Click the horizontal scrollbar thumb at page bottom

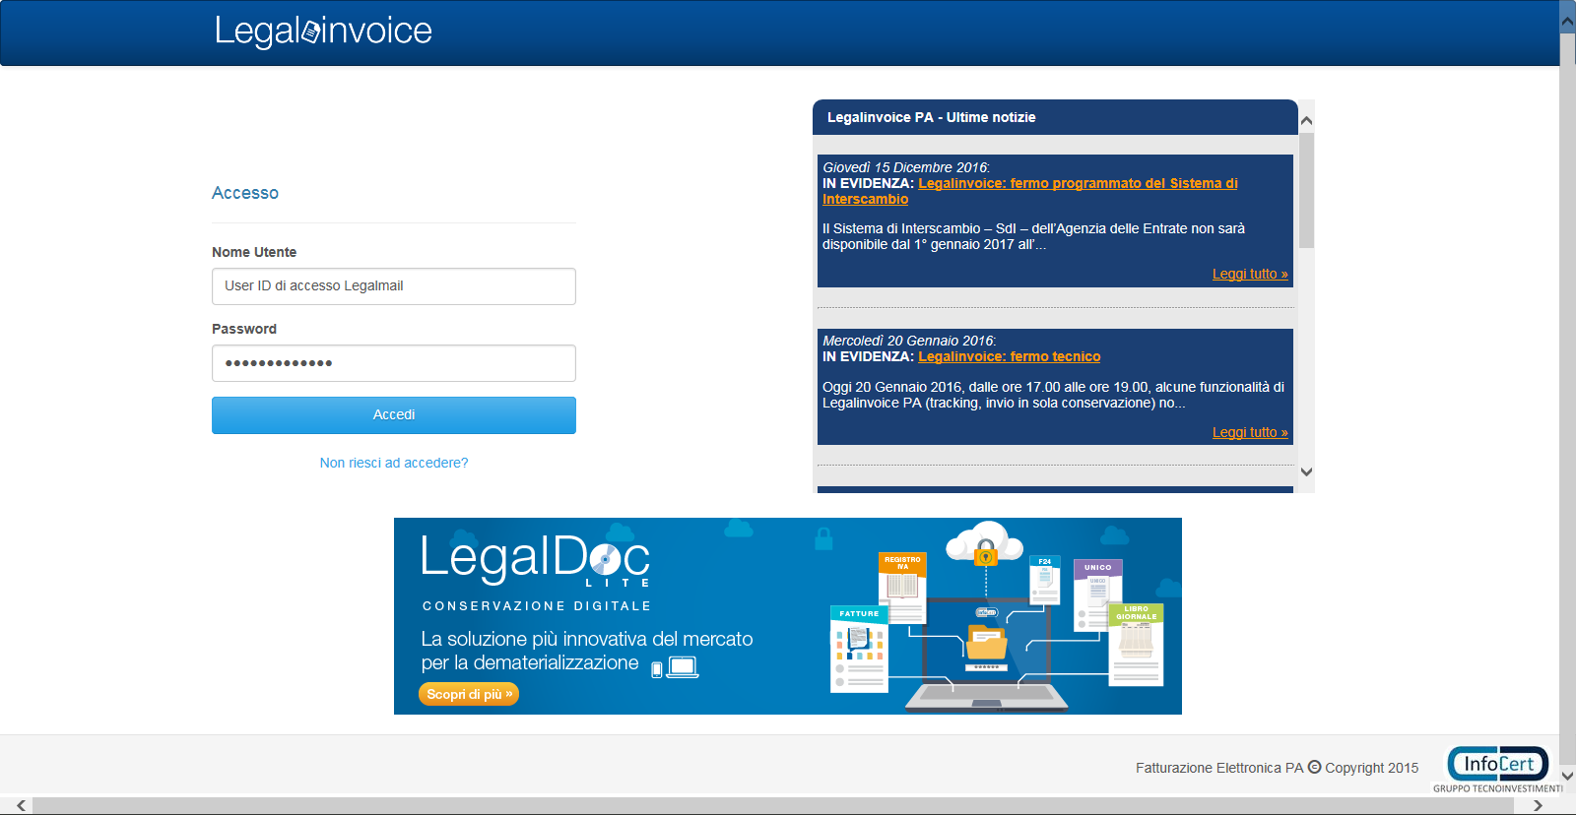coord(773,806)
